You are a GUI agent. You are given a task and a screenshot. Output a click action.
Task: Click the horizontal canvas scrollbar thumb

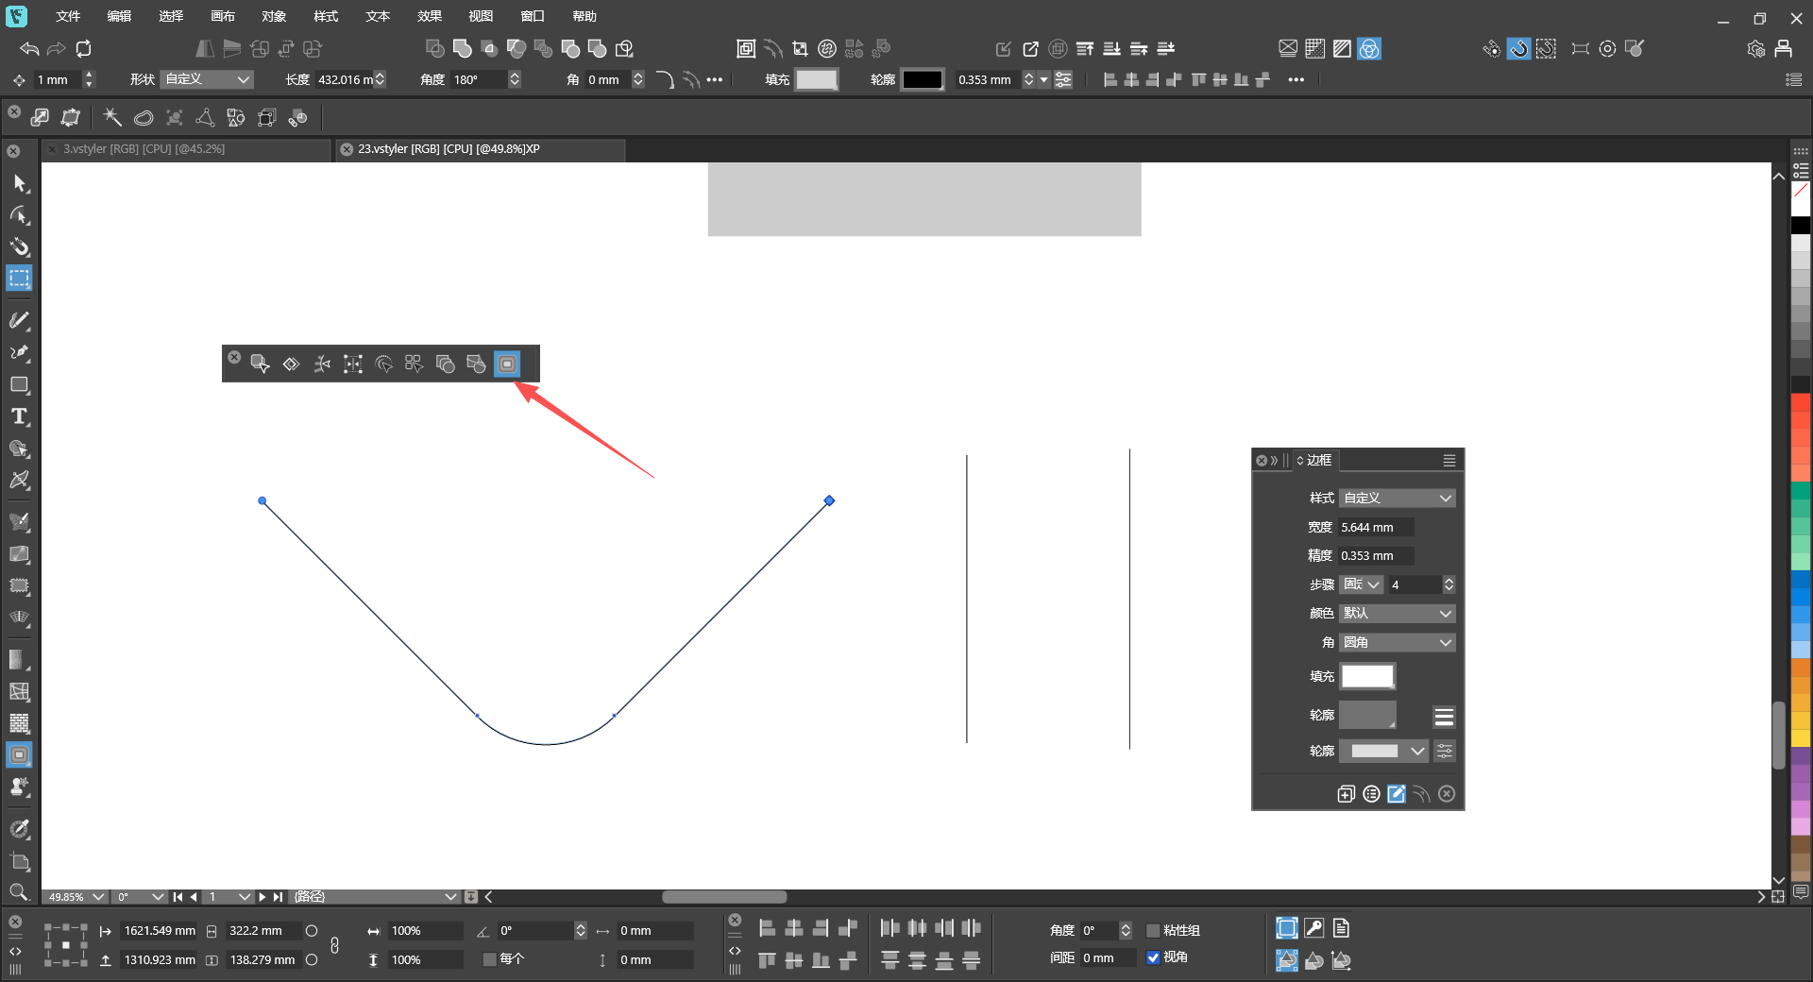[724, 897]
